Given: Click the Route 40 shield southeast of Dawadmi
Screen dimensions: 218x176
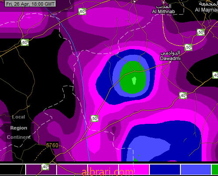Looking at the screenshot, I should 183,96.
